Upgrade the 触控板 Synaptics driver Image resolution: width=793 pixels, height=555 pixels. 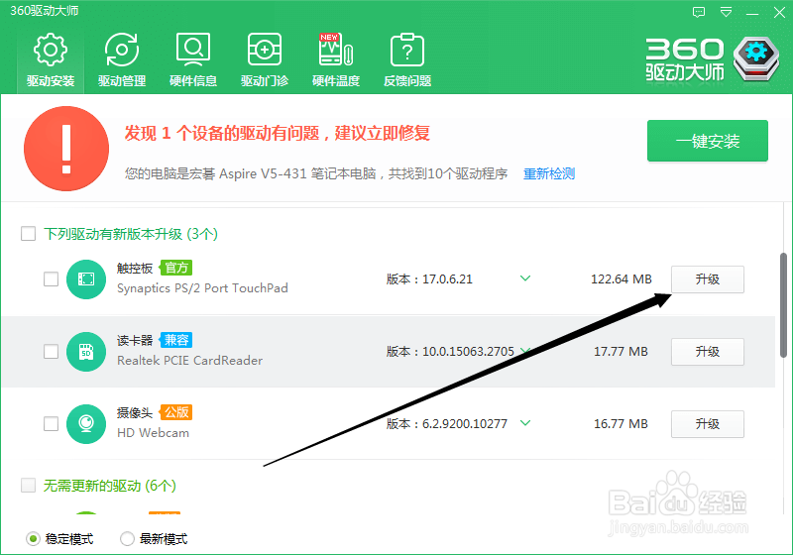point(708,279)
